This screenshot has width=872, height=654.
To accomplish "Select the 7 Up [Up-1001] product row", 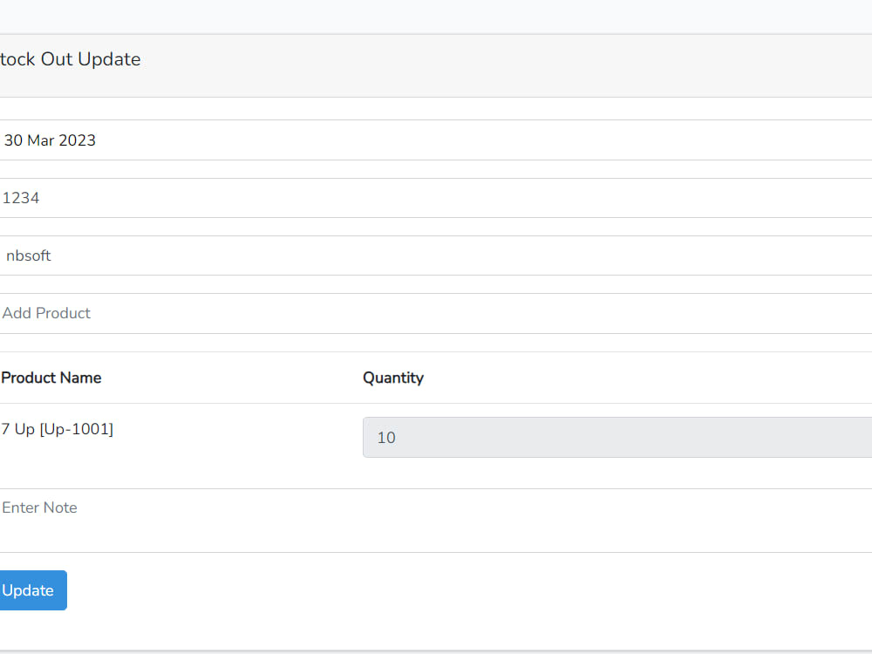I will tap(436, 438).
